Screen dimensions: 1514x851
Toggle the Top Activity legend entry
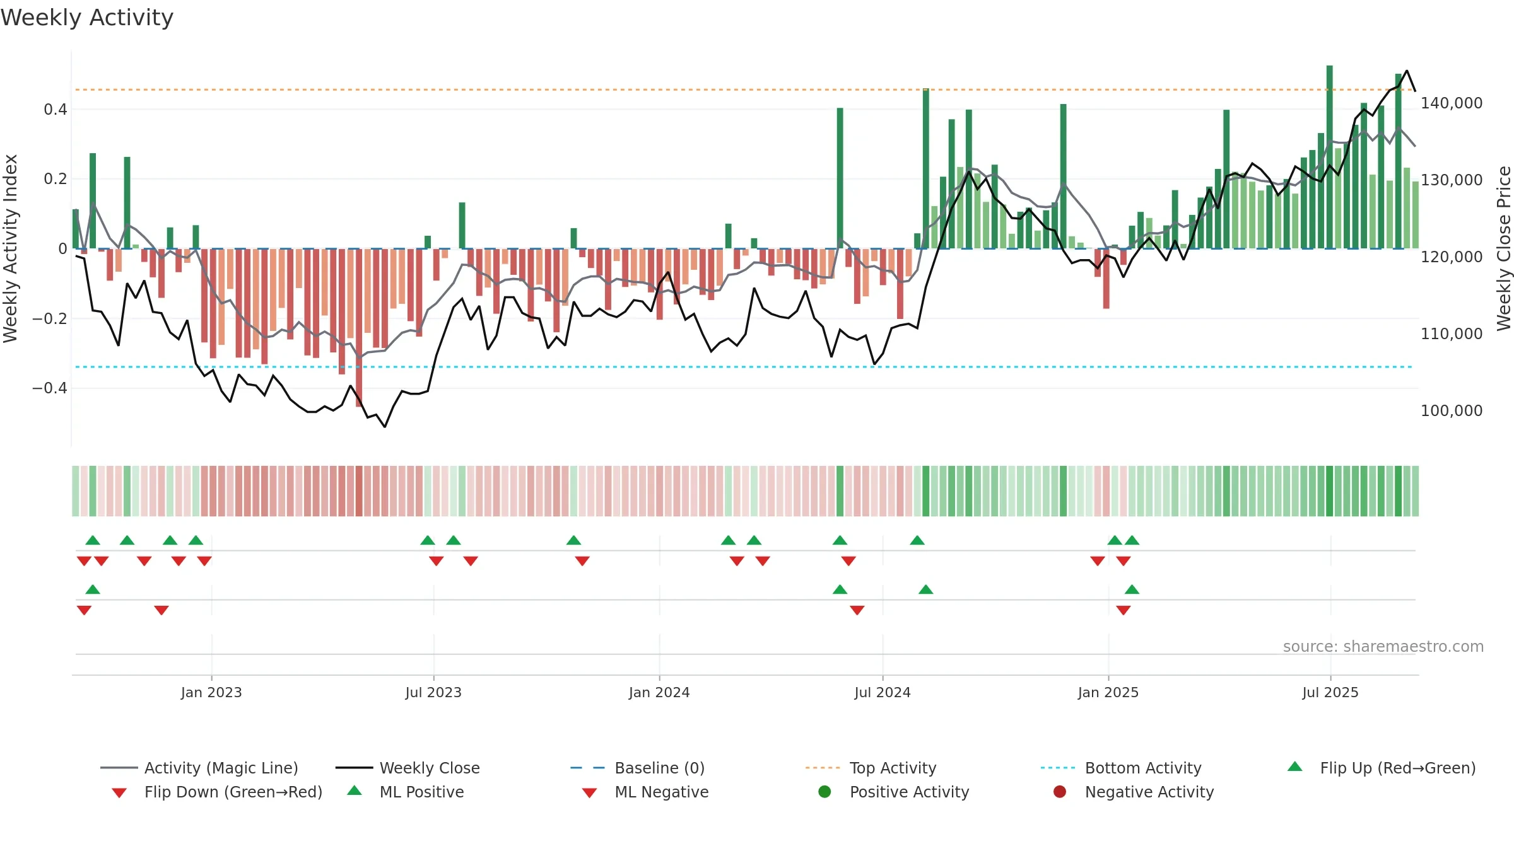(871, 768)
